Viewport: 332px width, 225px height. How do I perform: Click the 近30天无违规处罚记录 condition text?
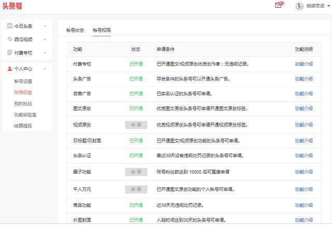180,205
